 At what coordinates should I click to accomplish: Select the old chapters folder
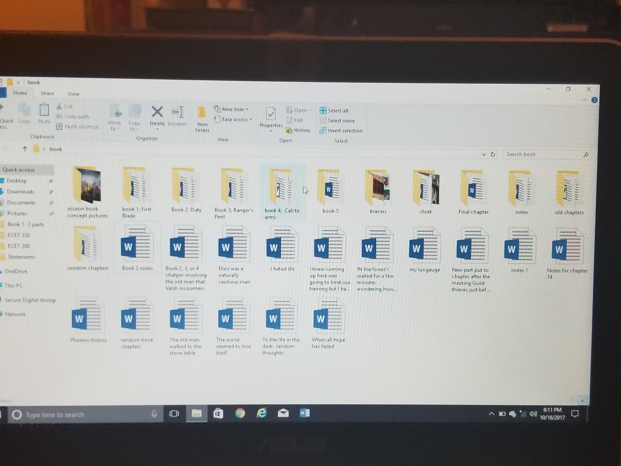click(569, 193)
